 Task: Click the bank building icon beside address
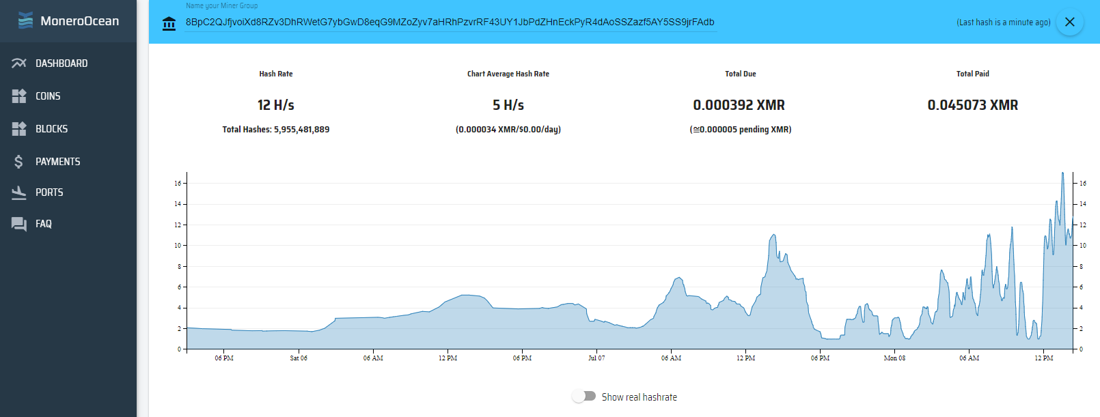(169, 24)
